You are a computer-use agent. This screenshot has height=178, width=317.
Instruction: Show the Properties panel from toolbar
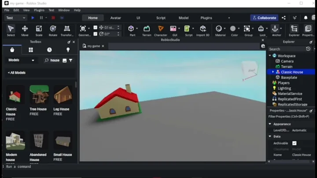308,31
